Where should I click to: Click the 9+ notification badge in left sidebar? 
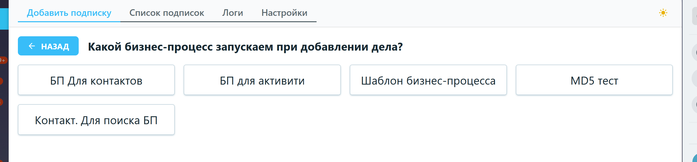click(x=3, y=60)
